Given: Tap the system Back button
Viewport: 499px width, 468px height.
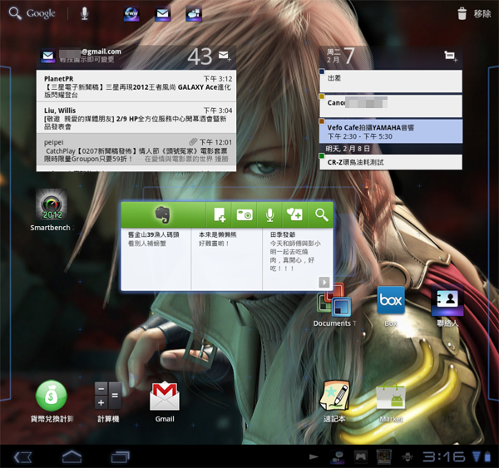Looking at the screenshot, I should tap(22, 457).
